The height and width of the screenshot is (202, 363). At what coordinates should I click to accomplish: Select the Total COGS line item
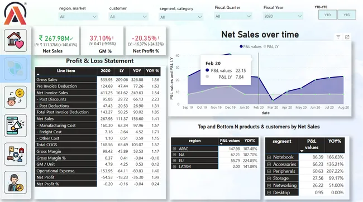(66, 145)
